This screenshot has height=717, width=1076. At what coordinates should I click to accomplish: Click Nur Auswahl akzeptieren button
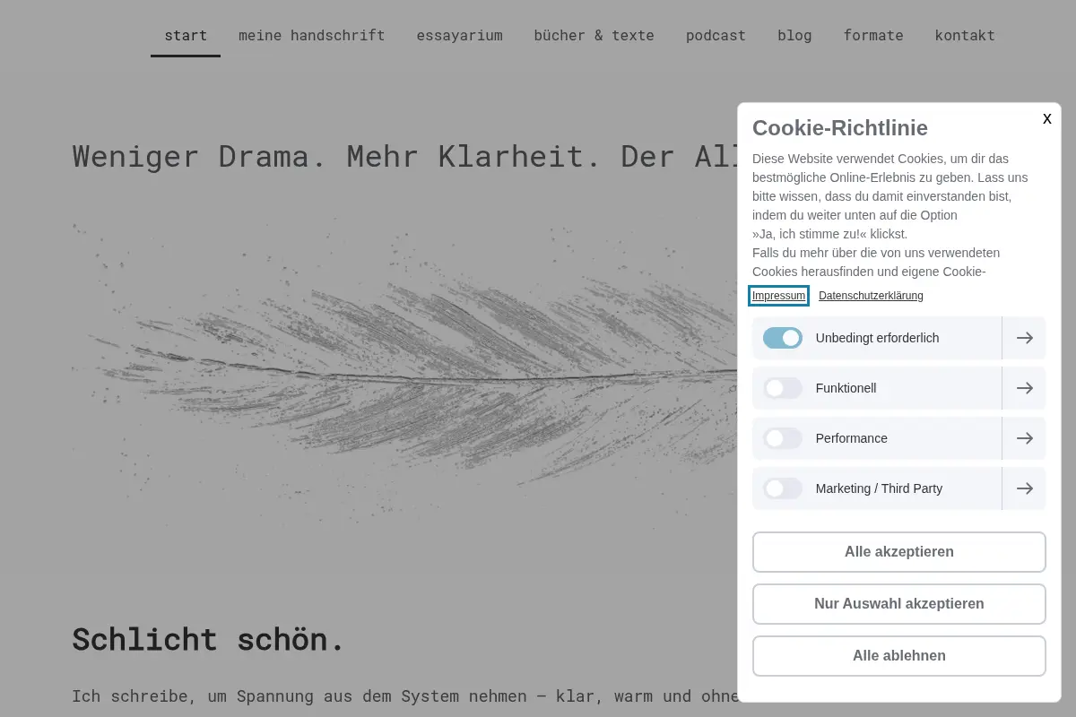tap(899, 604)
